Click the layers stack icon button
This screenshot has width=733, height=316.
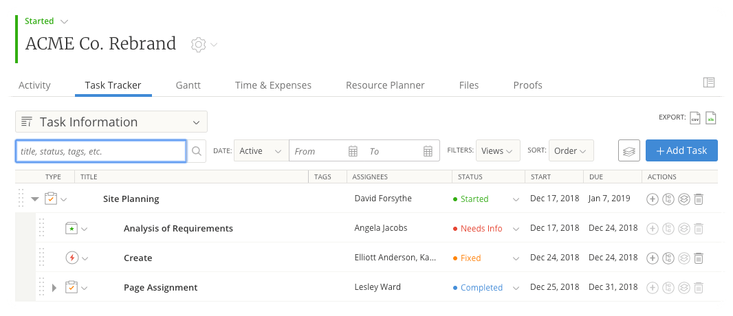click(x=628, y=151)
